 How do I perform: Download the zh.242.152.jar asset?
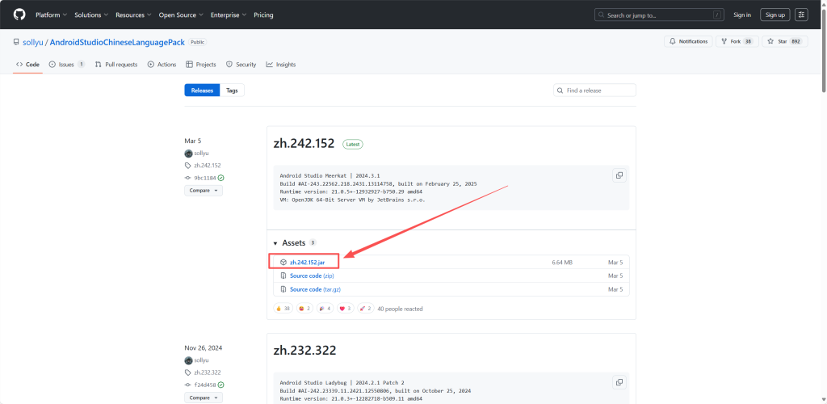click(307, 262)
